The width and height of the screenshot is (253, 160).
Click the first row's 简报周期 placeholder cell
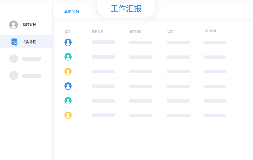pos(103,42)
